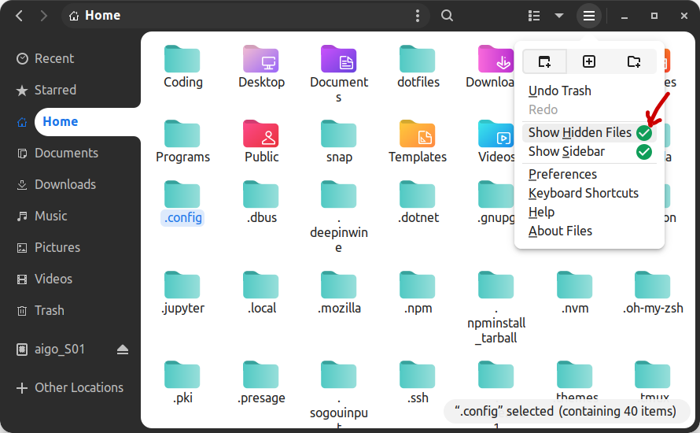The height and width of the screenshot is (433, 700).
Task: Open Keyboard Shortcuts from the menu
Action: [x=589, y=193]
